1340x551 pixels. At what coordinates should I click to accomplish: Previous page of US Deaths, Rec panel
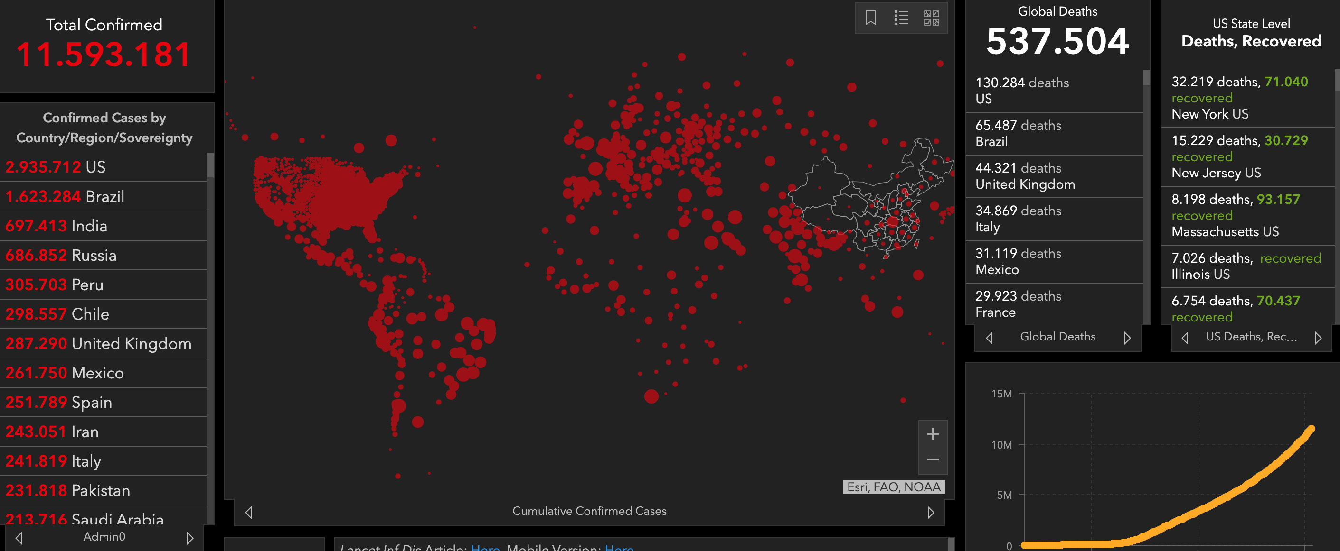point(1184,338)
